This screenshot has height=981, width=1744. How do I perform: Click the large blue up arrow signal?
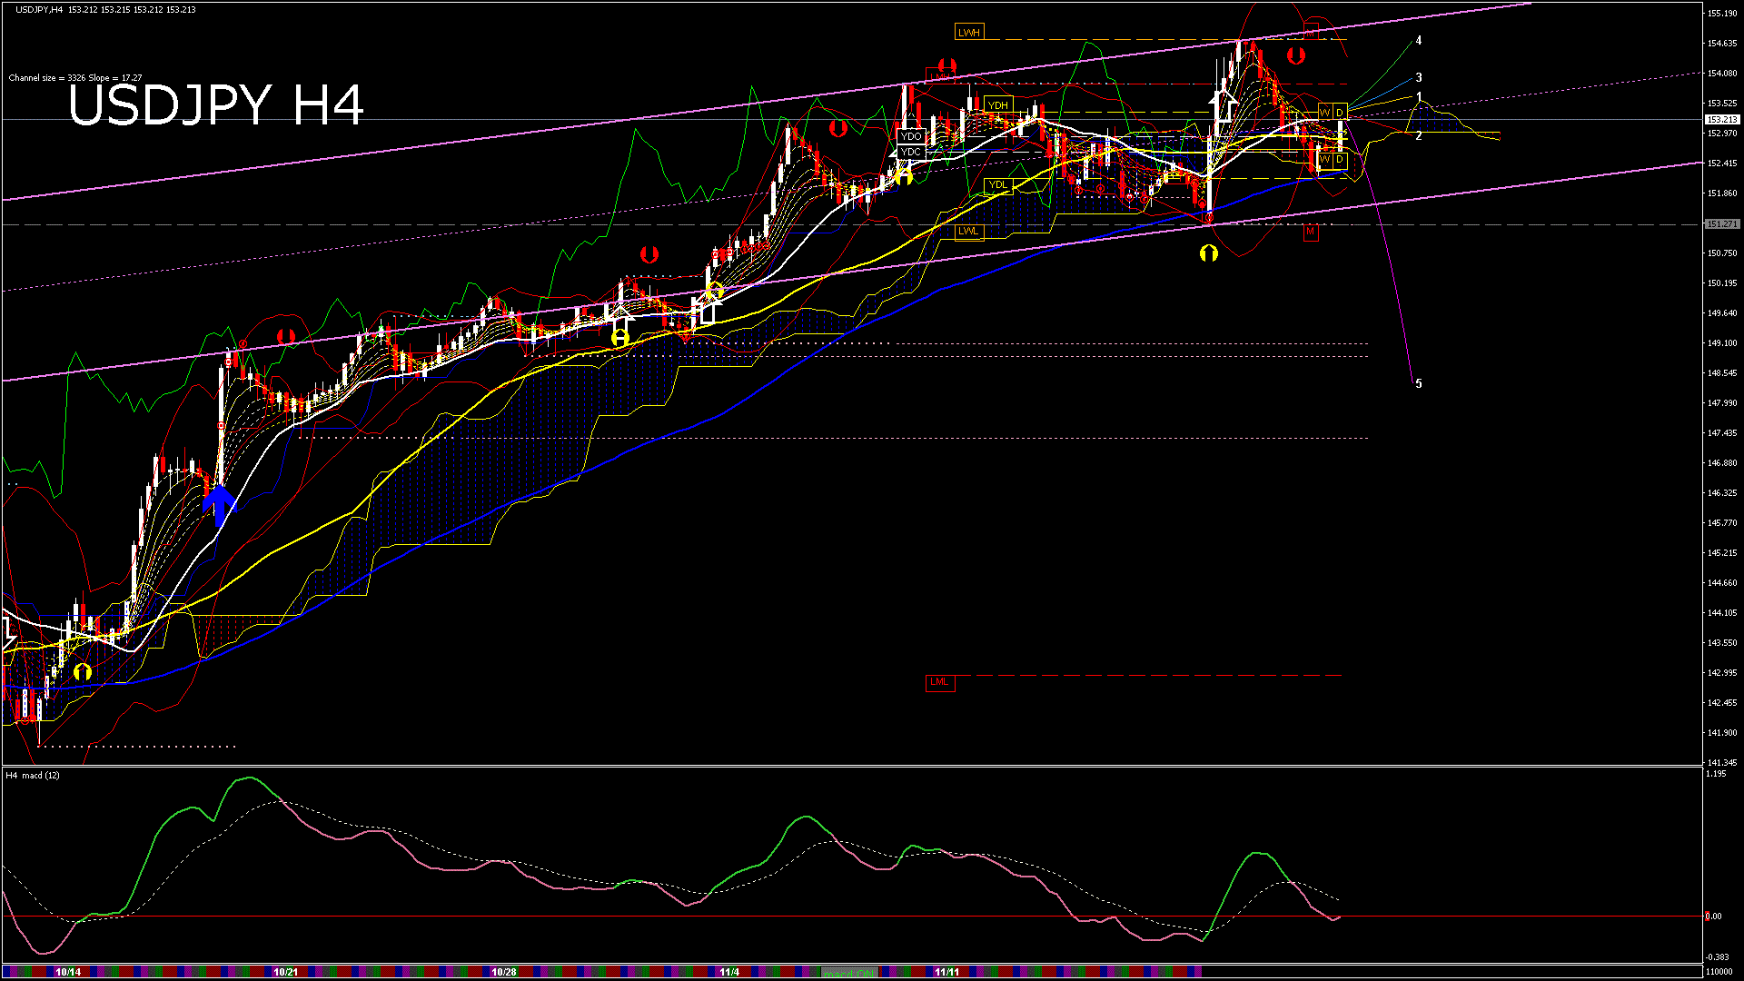(x=218, y=504)
